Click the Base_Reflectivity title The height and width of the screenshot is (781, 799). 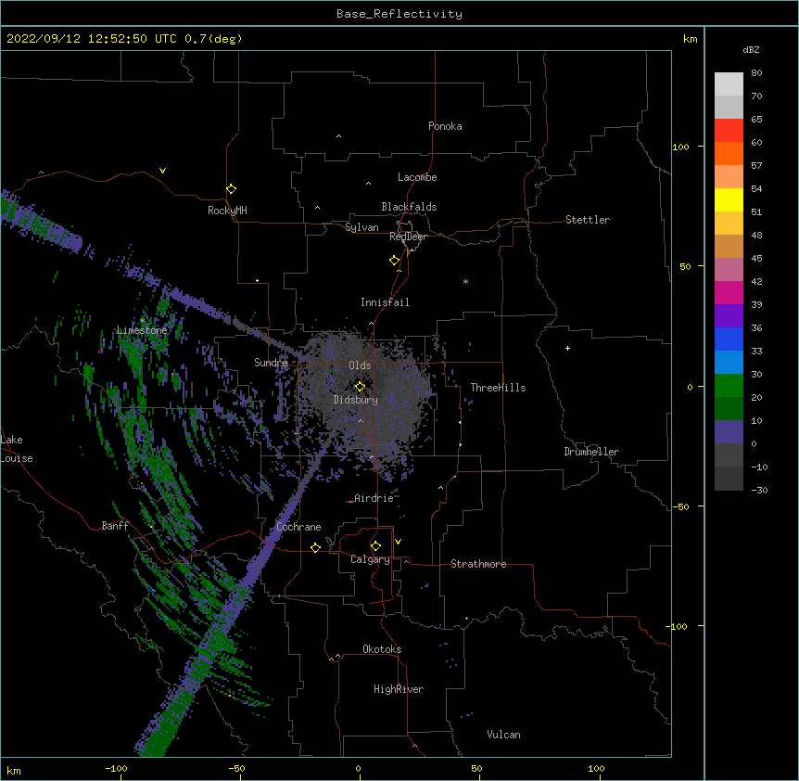coord(399,14)
